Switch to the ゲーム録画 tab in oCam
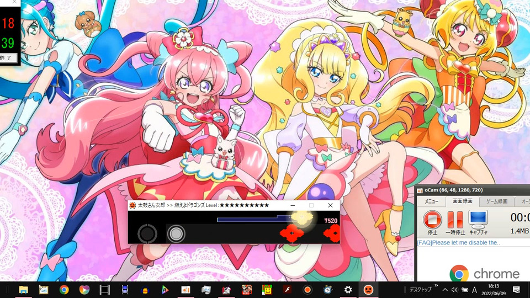 [x=496, y=201]
